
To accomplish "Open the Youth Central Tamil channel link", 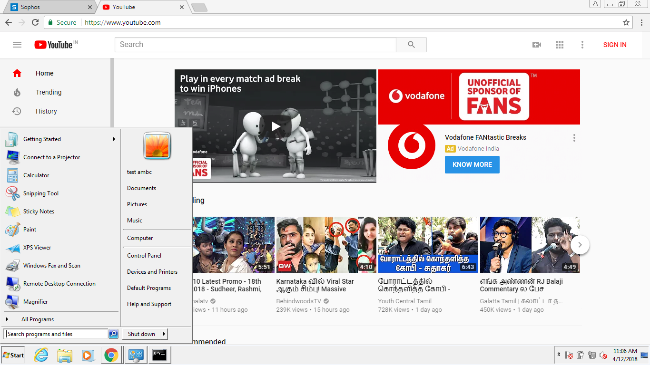I will click(x=405, y=301).
